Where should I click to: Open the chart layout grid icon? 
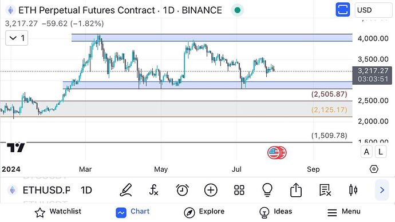(x=239, y=190)
